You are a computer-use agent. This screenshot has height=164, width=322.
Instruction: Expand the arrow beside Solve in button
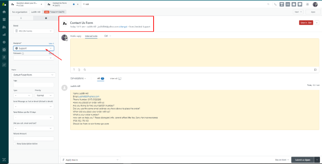tap(317, 23)
